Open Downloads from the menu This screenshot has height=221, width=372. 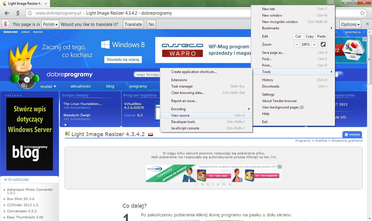coord(293,86)
